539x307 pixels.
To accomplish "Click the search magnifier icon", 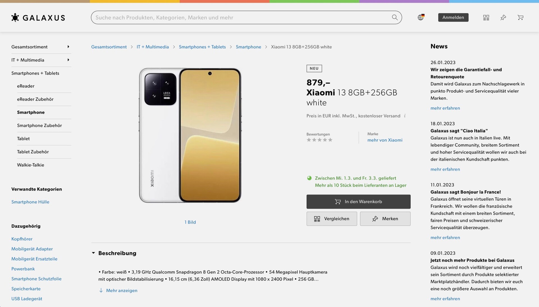I will [395, 17].
